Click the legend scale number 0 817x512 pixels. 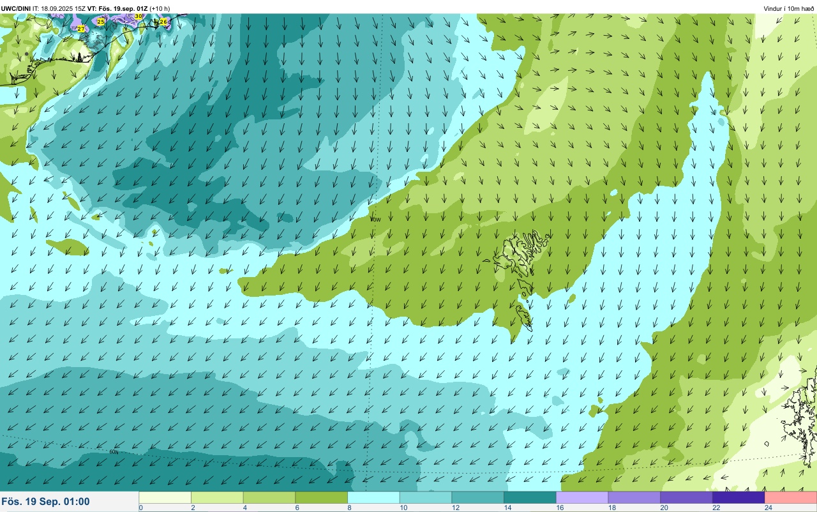click(140, 508)
